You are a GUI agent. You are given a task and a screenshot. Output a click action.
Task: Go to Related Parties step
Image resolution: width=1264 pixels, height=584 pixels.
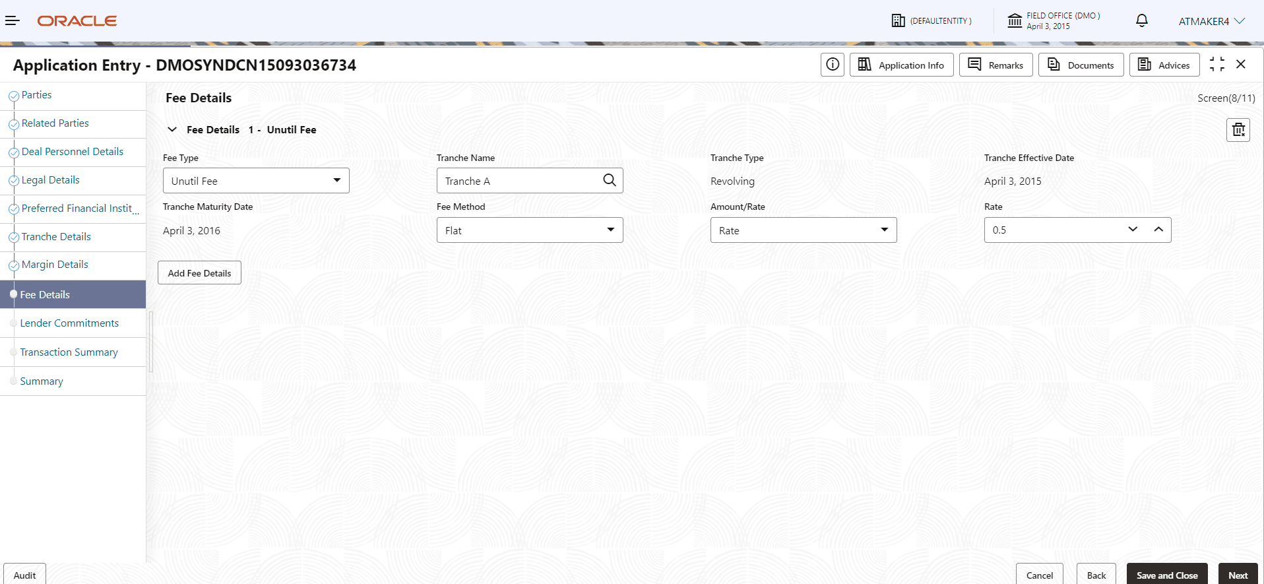(55, 123)
